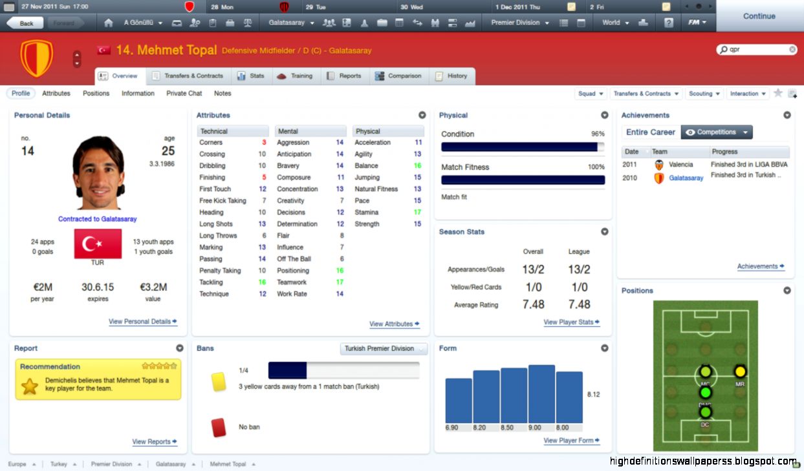
Task: Select the Entire Career filter
Action: click(651, 132)
